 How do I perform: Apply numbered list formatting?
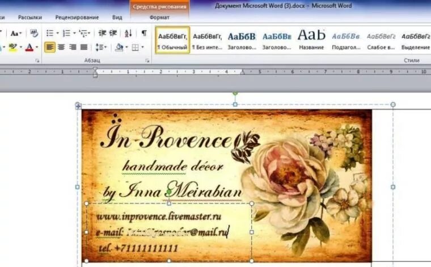(x=66, y=33)
